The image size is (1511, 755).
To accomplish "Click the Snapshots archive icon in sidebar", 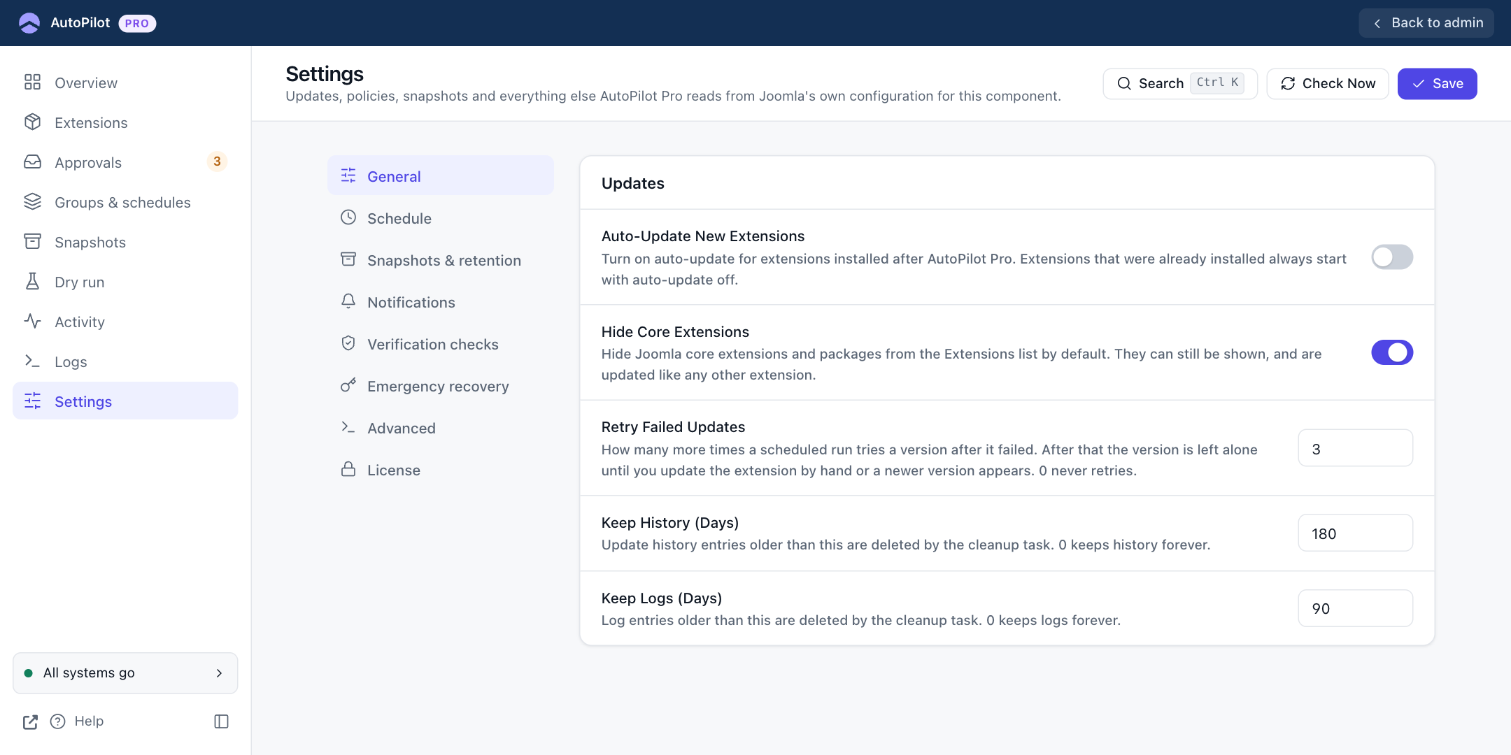I will [32, 242].
